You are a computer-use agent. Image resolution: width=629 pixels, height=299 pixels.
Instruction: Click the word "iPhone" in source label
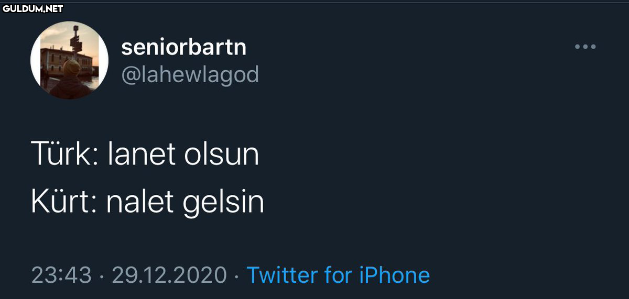pyautogui.click(x=394, y=275)
